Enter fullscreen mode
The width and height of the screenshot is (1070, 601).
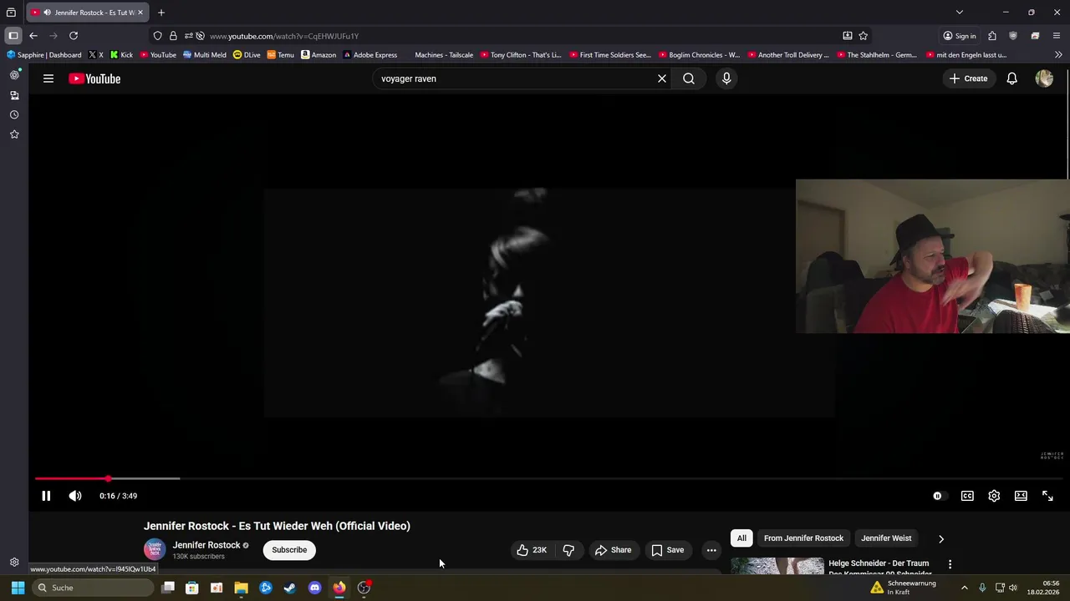(1047, 496)
